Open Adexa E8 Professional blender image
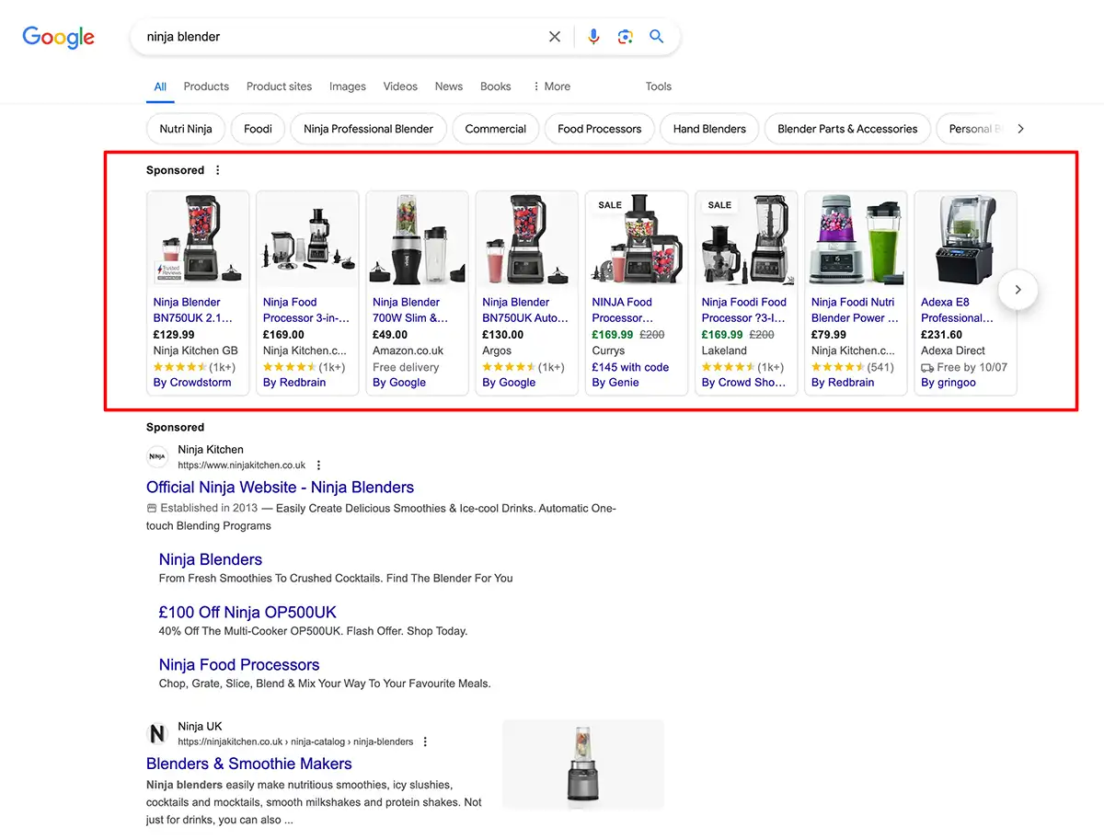Screen dimensions: 1104x839 click(x=965, y=239)
